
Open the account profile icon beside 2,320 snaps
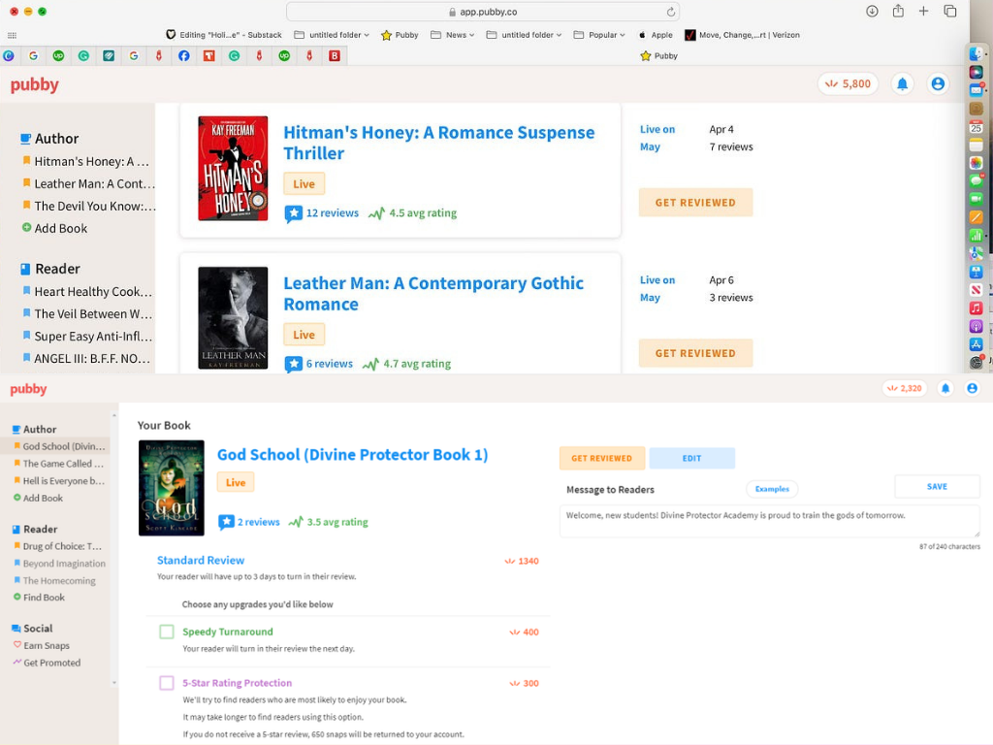coord(972,388)
